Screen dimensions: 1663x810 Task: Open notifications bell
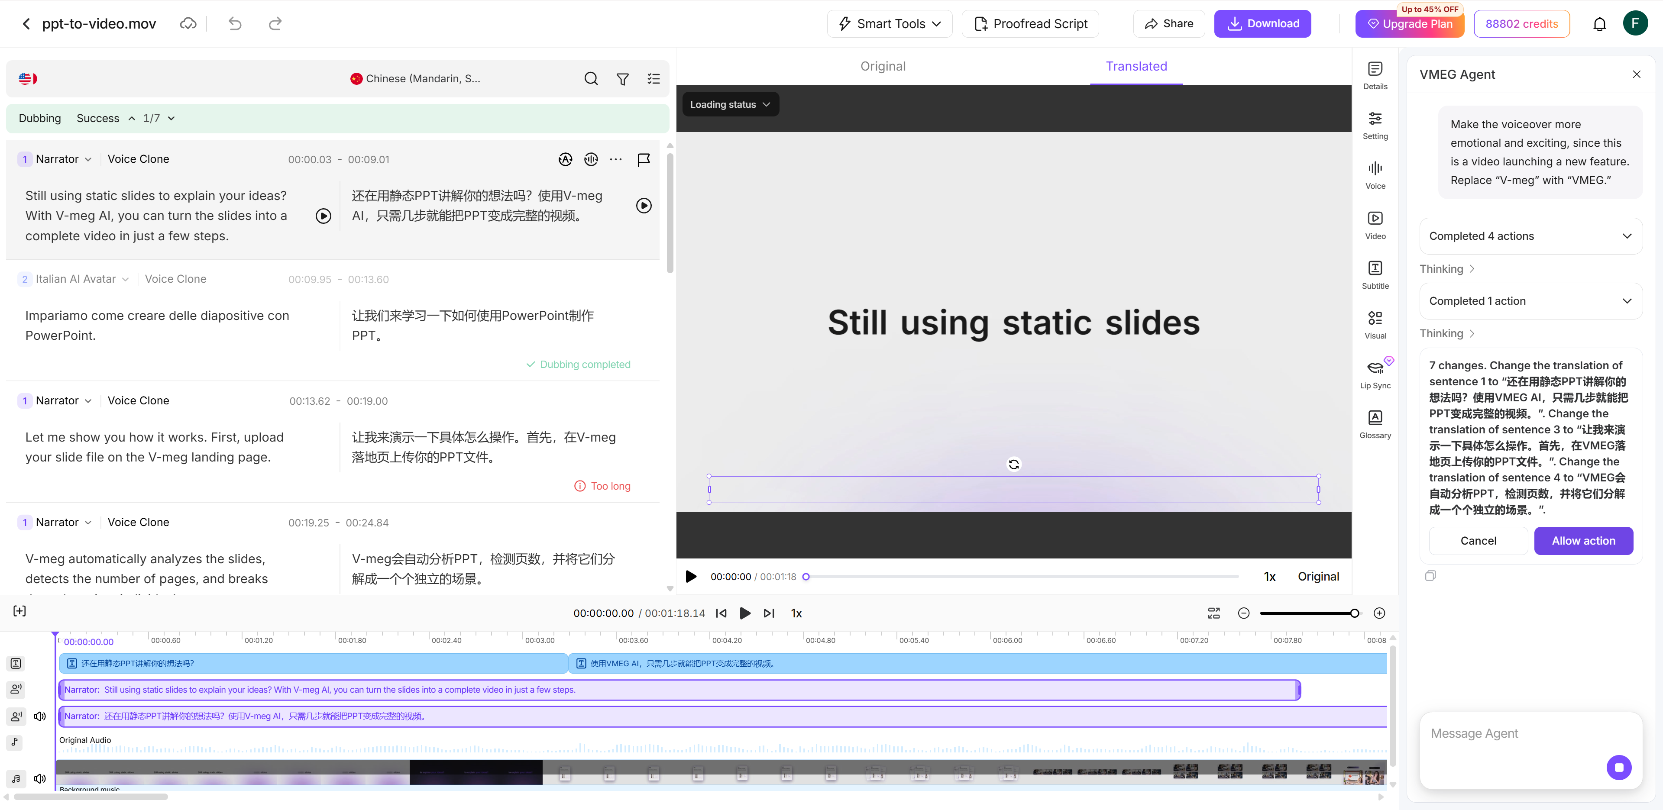pos(1599,24)
